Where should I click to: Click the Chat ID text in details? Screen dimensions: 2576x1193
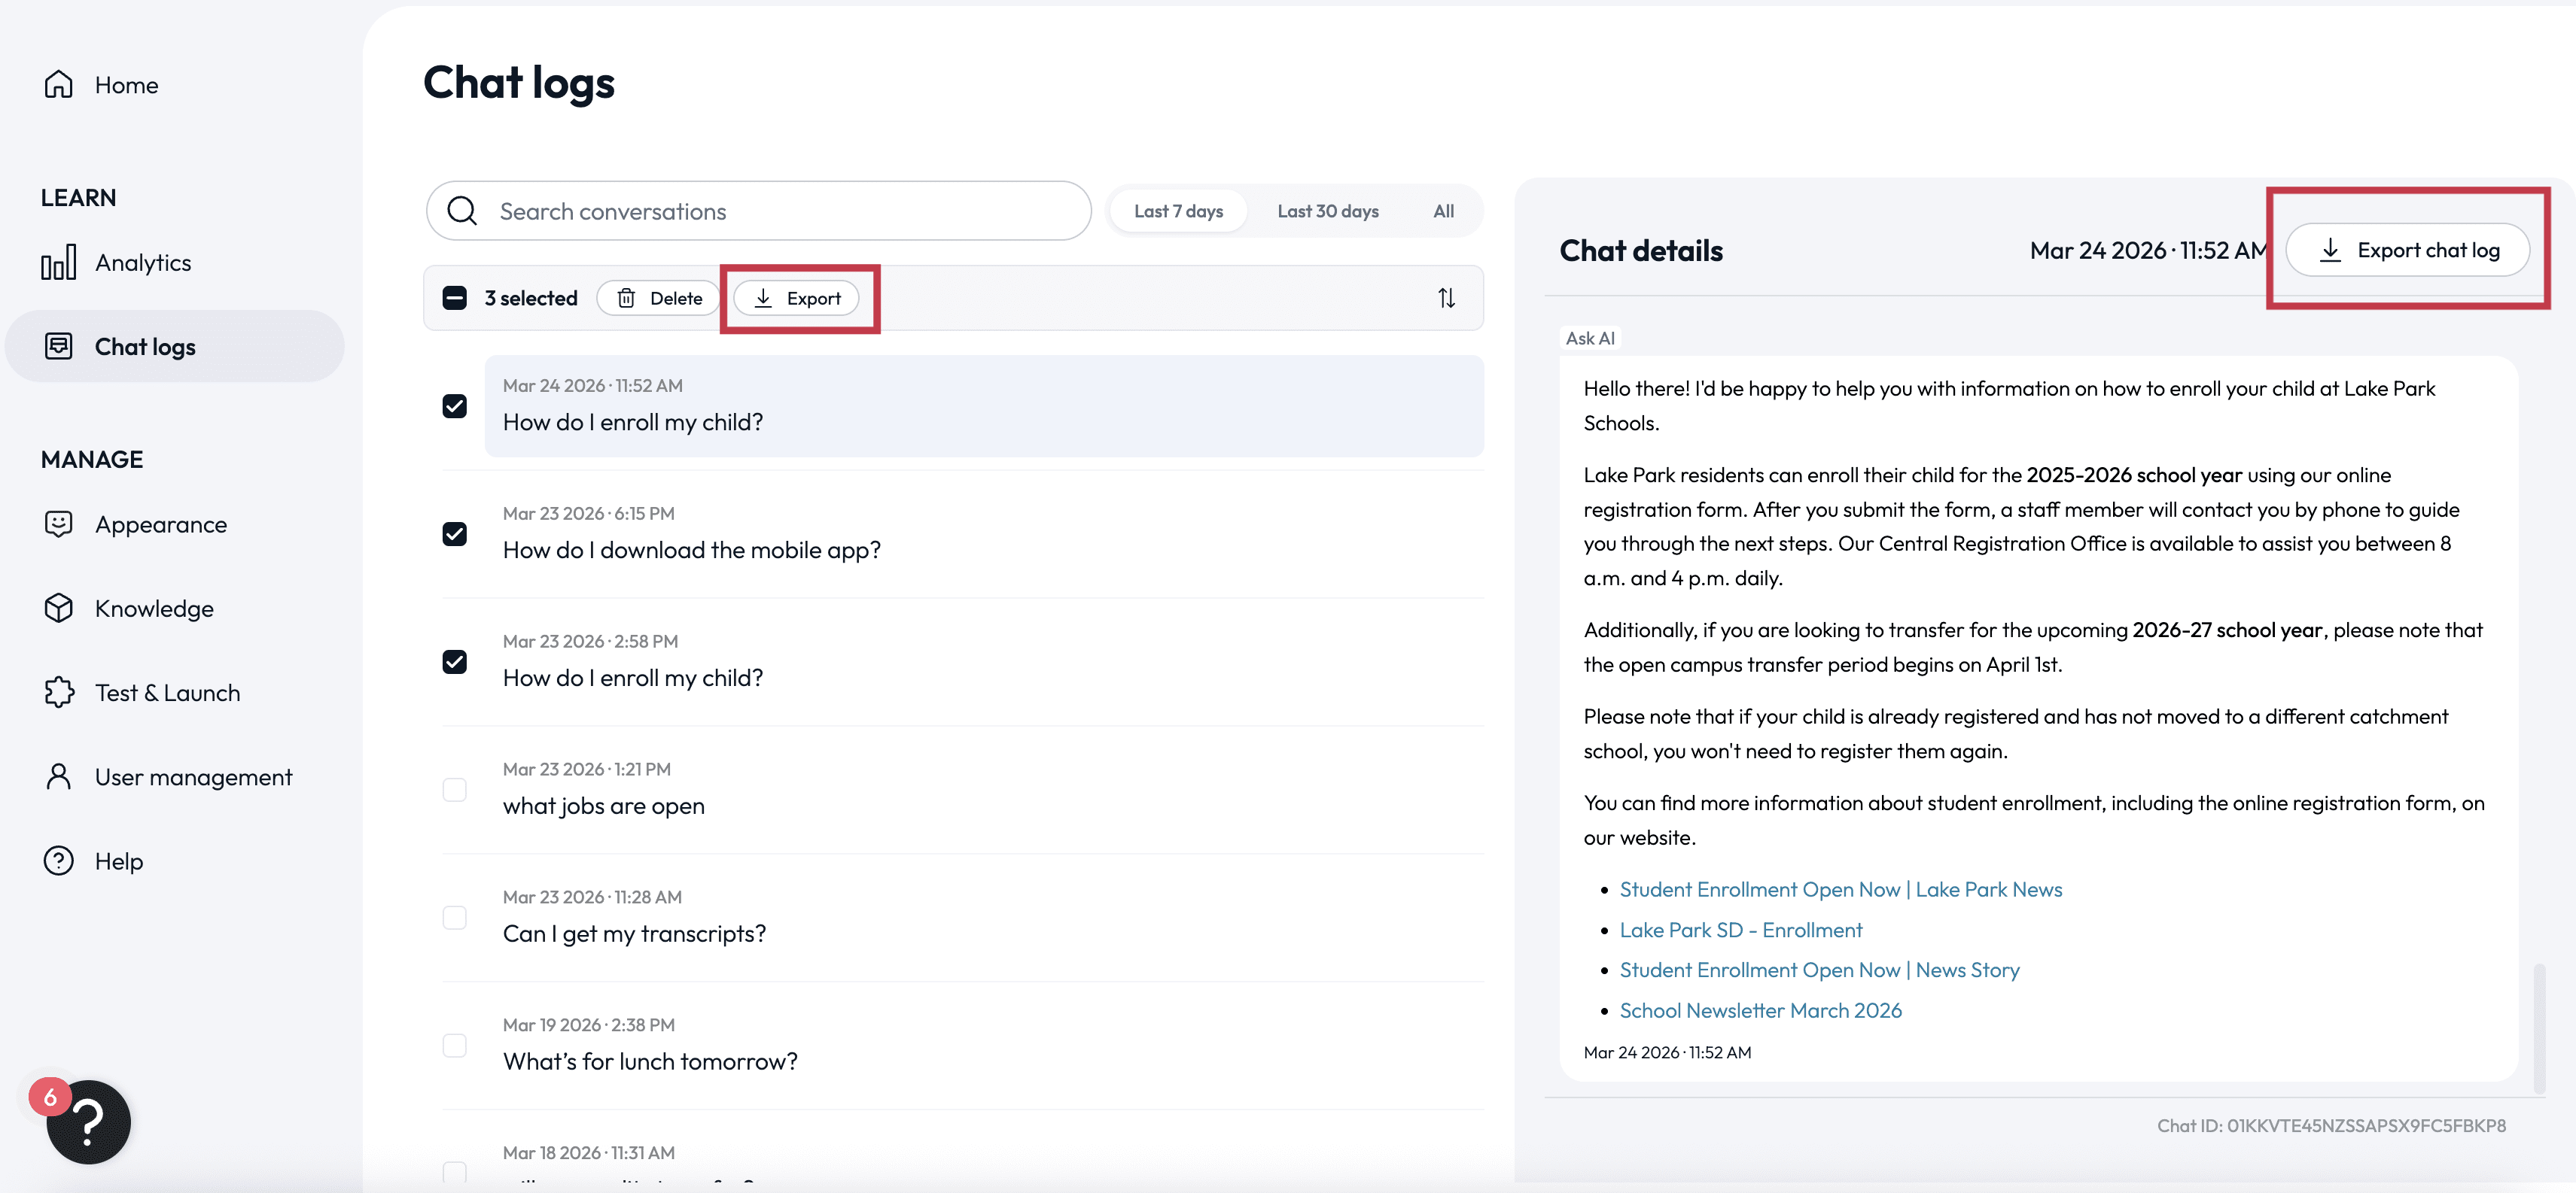(2331, 1125)
